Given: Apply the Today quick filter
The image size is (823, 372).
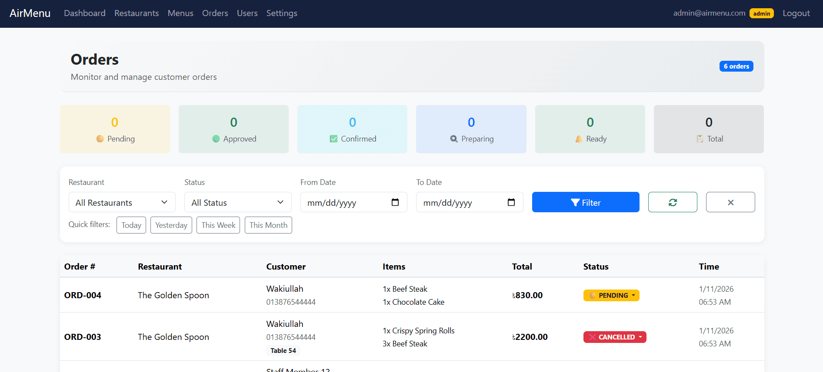Looking at the screenshot, I should [x=131, y=225].
